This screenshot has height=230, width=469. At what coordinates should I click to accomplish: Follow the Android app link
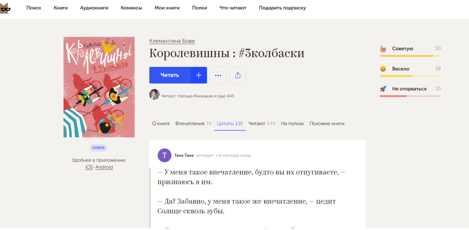(x=104, y=167)
